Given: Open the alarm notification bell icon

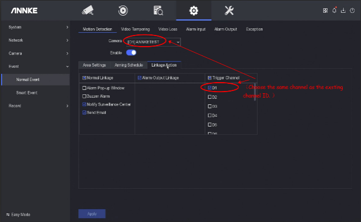Looking at the screenshot, I should pyautogui.click(x=334, y=11).
